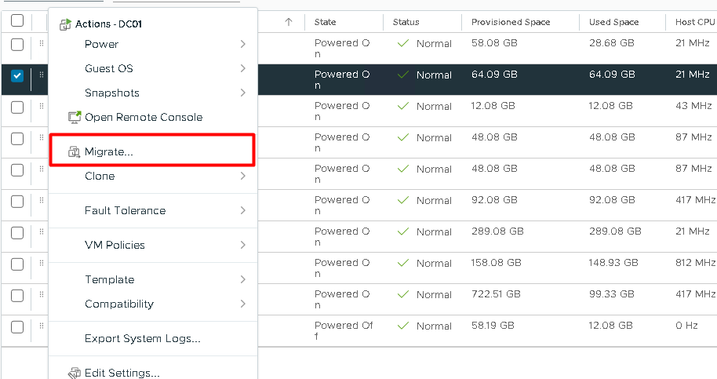Click the green check icon in the Powered Off row

403,326
